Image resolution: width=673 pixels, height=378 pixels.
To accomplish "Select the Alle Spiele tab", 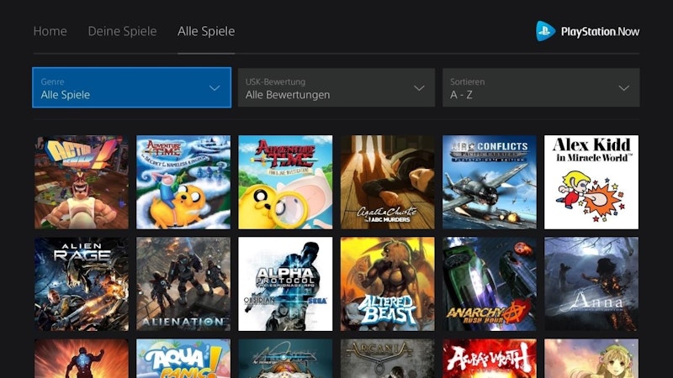I will (x=206, y=31).
